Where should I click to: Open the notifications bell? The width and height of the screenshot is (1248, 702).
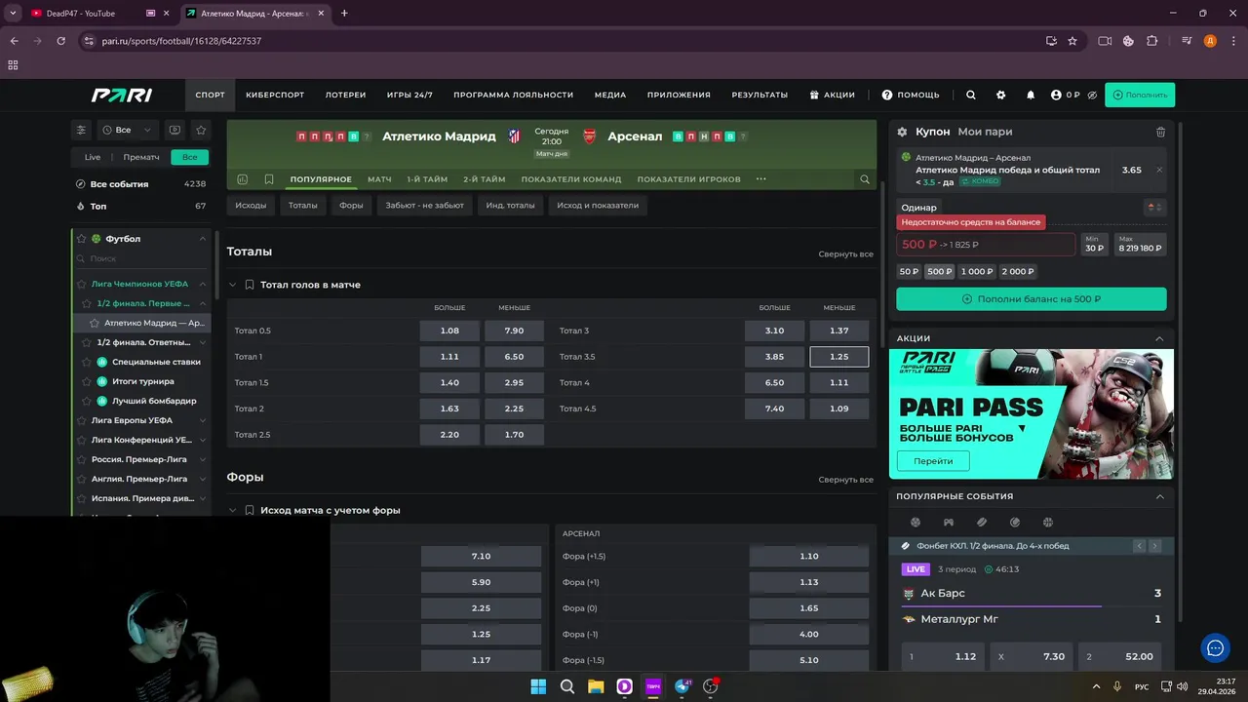pos(1031,95)
